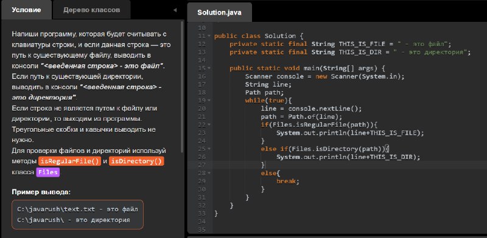Click on the THIS_IS_DIR constant declaration

pyautogui.click(x=351, y=52)
